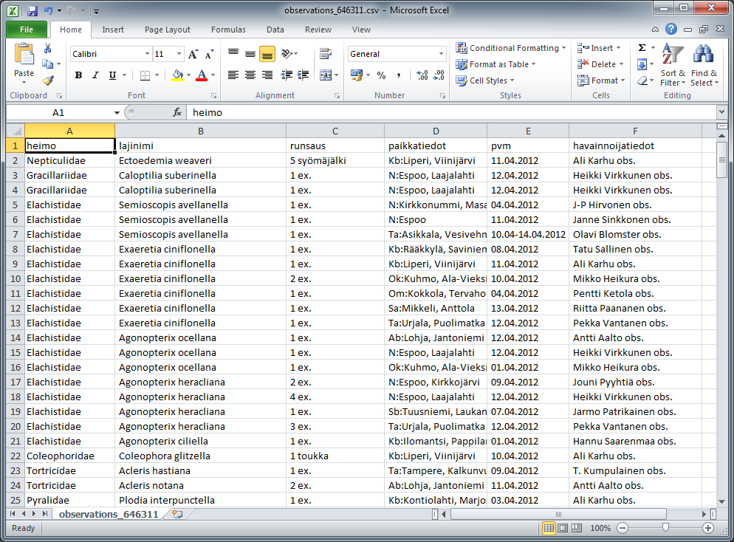This screenshot has width=734, height=542.
Task: Click the Delete cells button
Action: (600, 64)
